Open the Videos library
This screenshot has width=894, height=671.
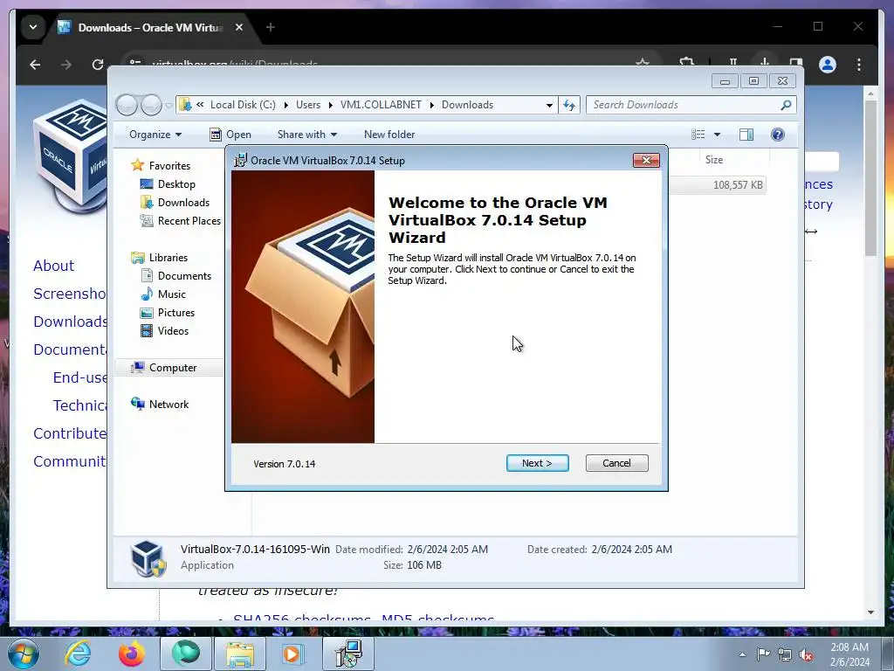[x=173, y=331]
